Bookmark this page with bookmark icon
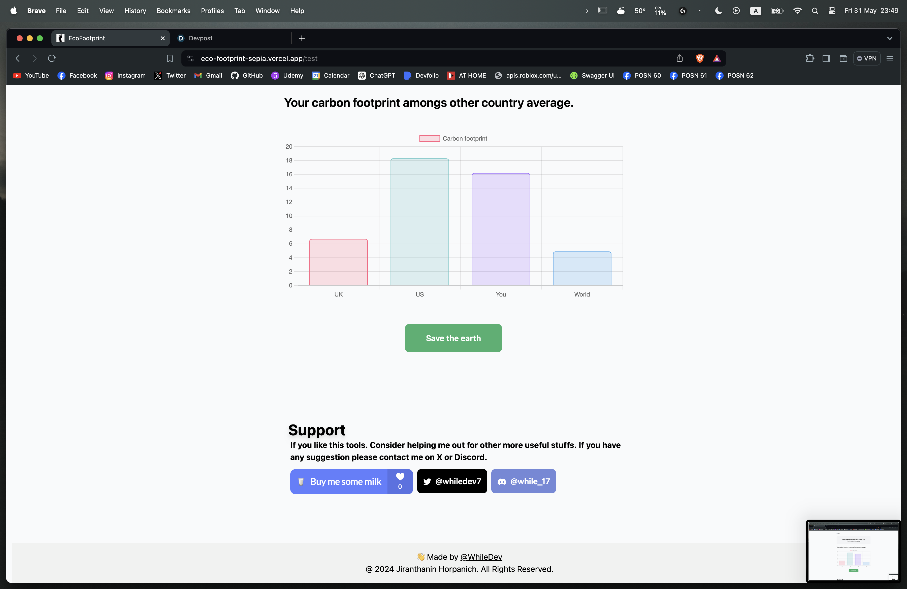 tap(170, 58)
